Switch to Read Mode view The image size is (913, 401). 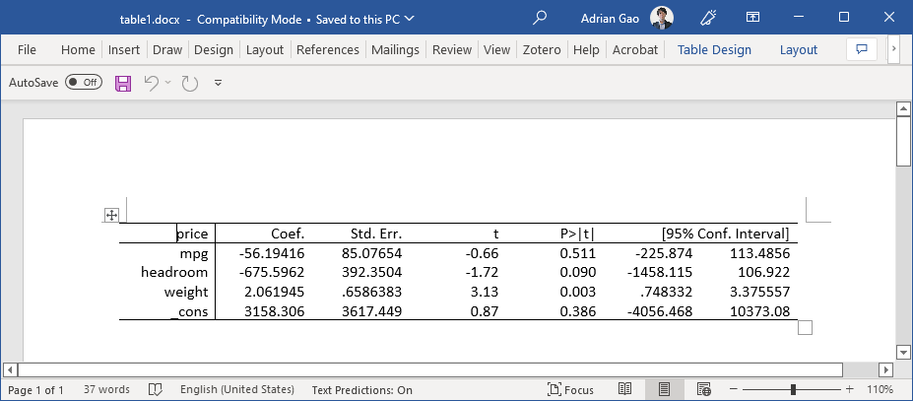pos(626,390)
